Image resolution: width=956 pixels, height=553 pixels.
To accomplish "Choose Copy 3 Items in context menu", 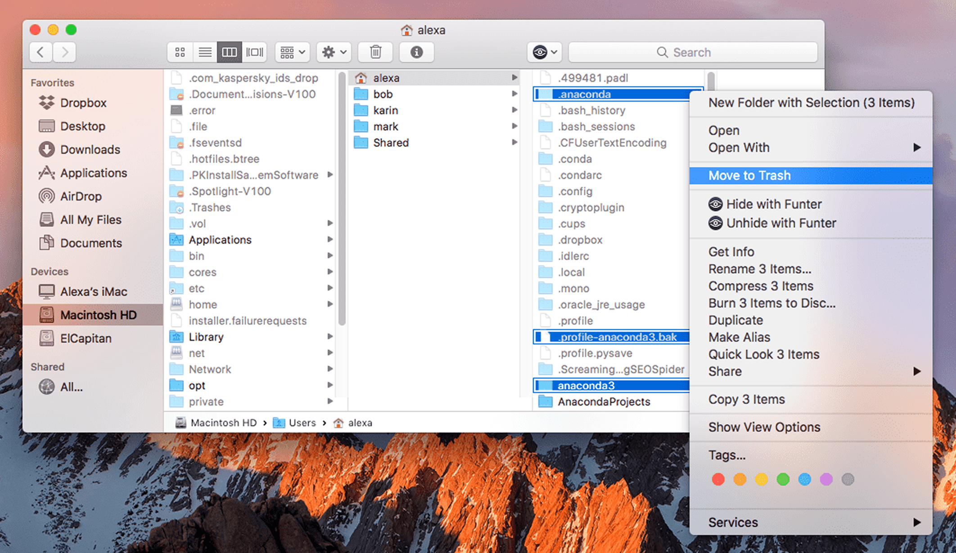I will pos(746,399).
